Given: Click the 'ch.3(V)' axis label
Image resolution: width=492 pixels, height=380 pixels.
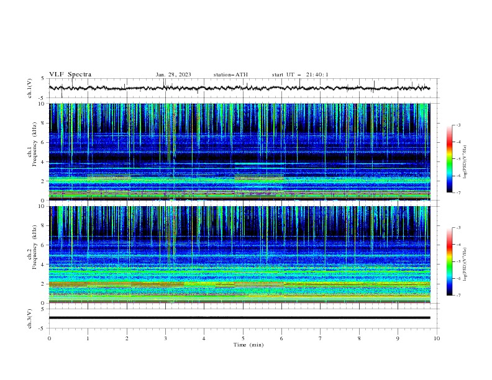Looking at the screenshot, I should (30, 319).
